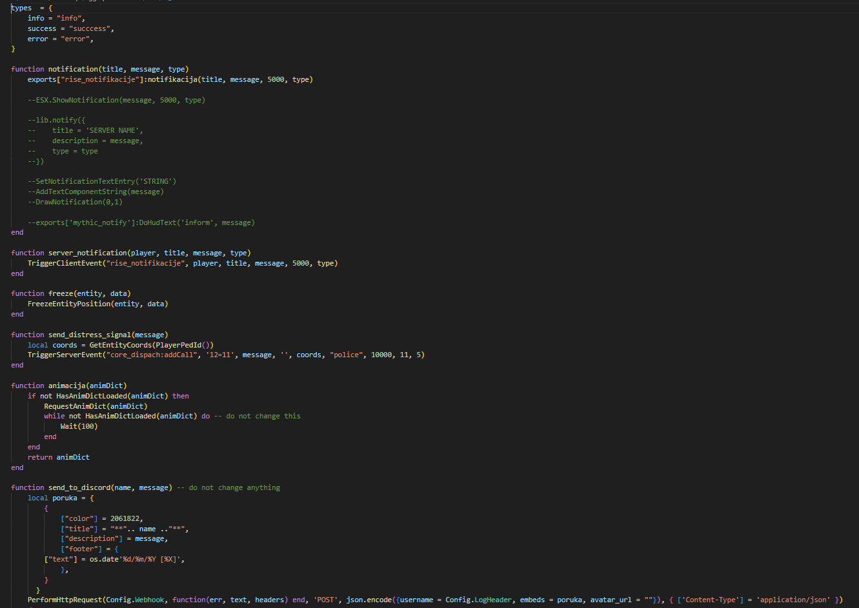Click the TriggerServerEvent call

[226, 355]
